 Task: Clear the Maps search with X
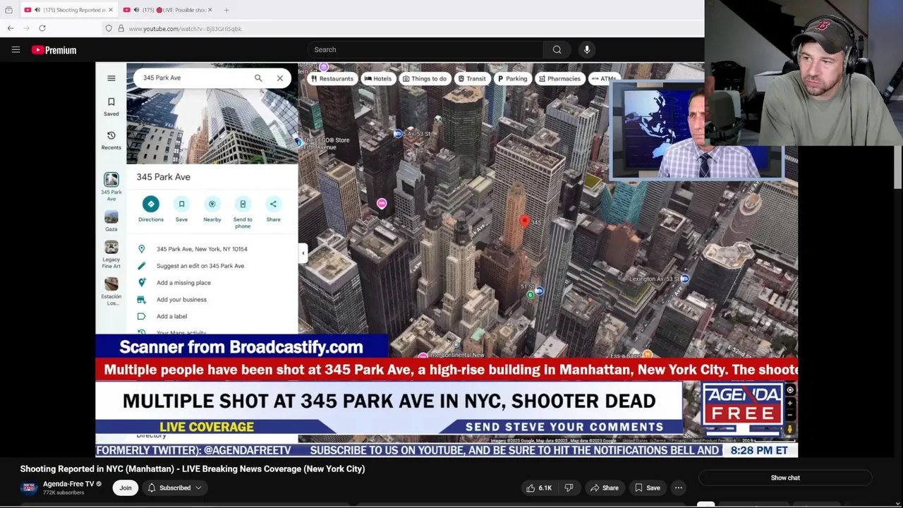[x=280, y=78]
